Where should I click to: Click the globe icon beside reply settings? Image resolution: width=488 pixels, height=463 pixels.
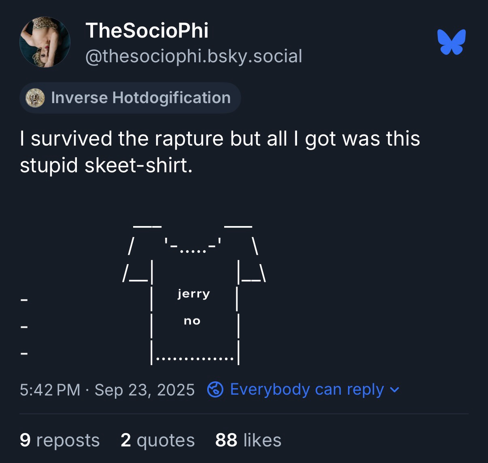coord(215,390)
